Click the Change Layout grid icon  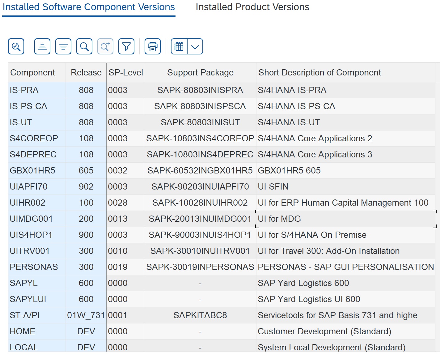coord(179,46)
